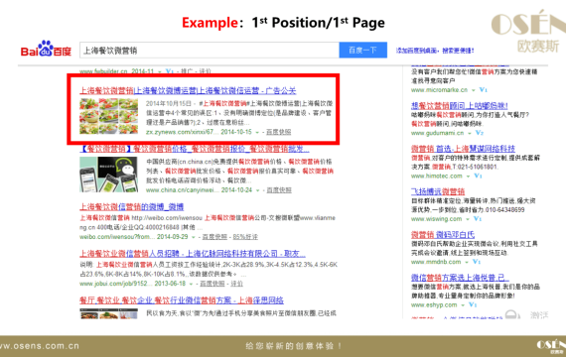This screenshot has height=357, width=566.
Task: Click the search box containing 上海餐饮微营销
Action: pyautogui.click(x=209, y=51)
